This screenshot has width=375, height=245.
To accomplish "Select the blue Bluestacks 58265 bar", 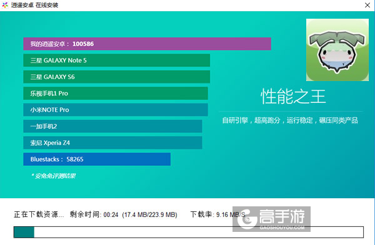I will pos(97,159).
